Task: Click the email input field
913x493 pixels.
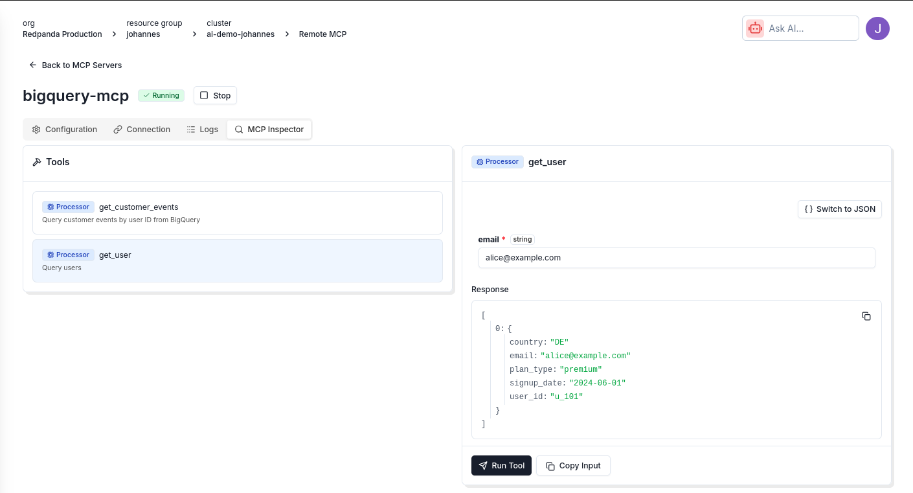Action: 677,258
